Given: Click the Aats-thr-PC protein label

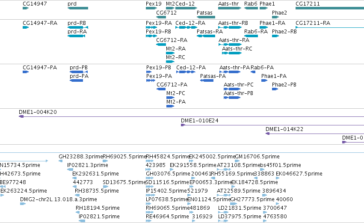Looking at the screenshot, I should point(239,85).
